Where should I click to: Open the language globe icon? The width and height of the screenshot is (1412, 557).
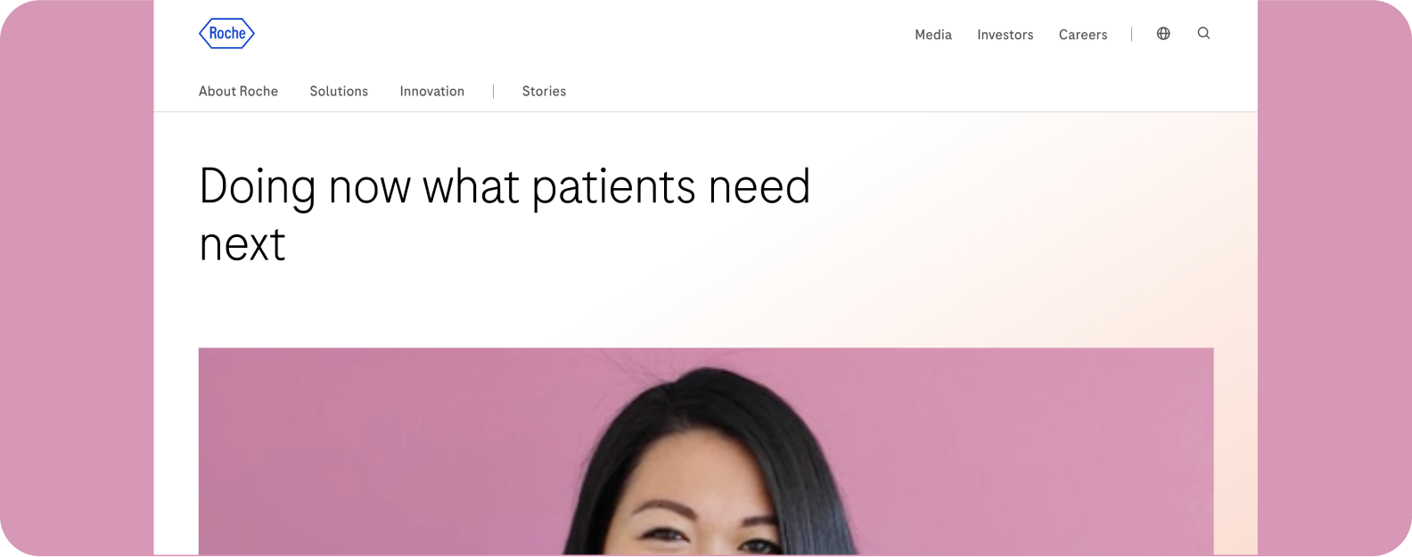(1163, 34)
